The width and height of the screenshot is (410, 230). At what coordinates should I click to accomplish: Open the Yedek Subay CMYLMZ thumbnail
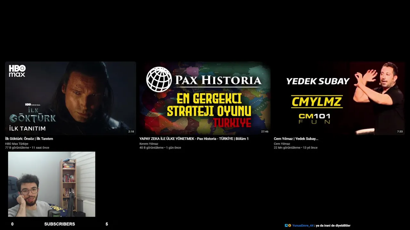coord(339,98)
